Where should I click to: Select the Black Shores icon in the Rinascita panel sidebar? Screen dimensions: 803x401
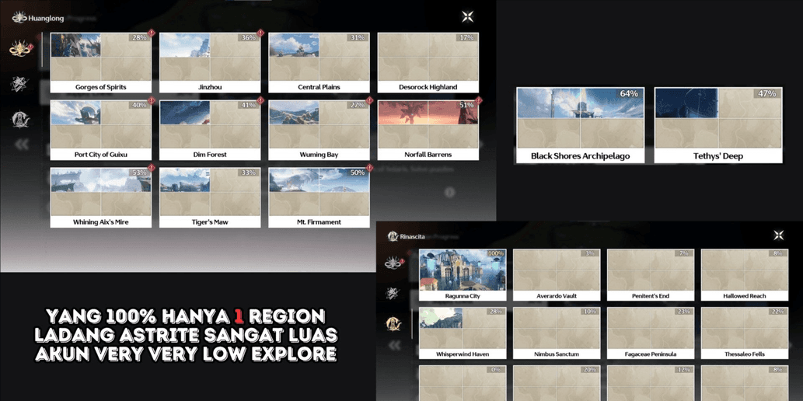coord(393,293)
